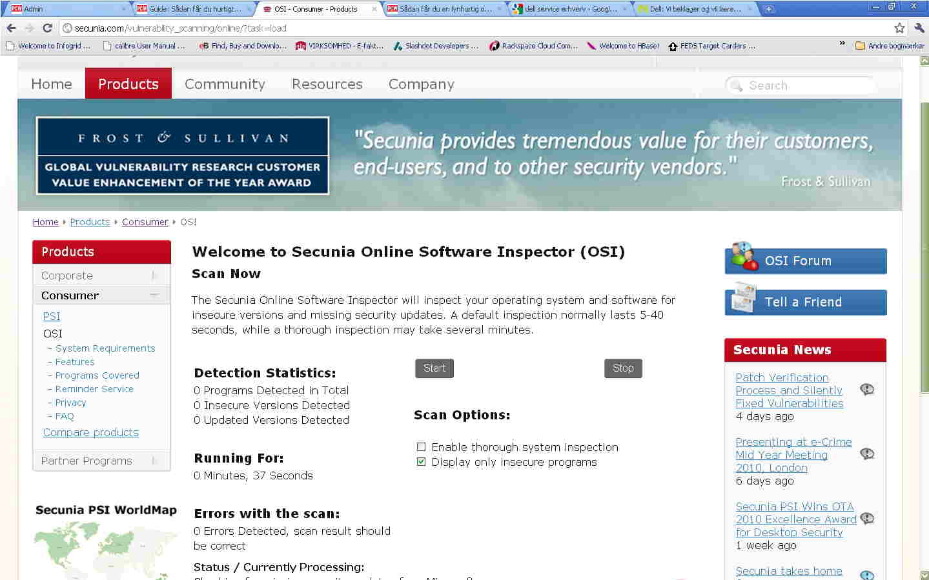Viewport: 929px width, 580px height.
Task: Open comments bubble for e-Crime Meeting news
Action: [x=867, y=454]
